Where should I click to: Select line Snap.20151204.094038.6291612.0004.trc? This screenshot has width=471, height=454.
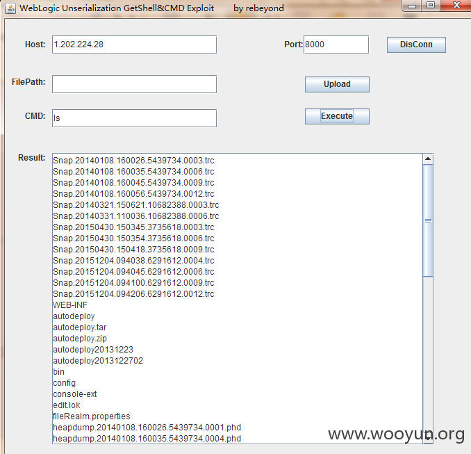(x=133, y=261)
